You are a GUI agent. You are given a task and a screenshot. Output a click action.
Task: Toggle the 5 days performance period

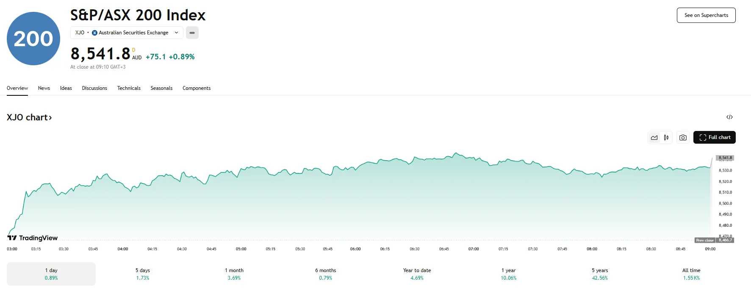tap(142, 273)
